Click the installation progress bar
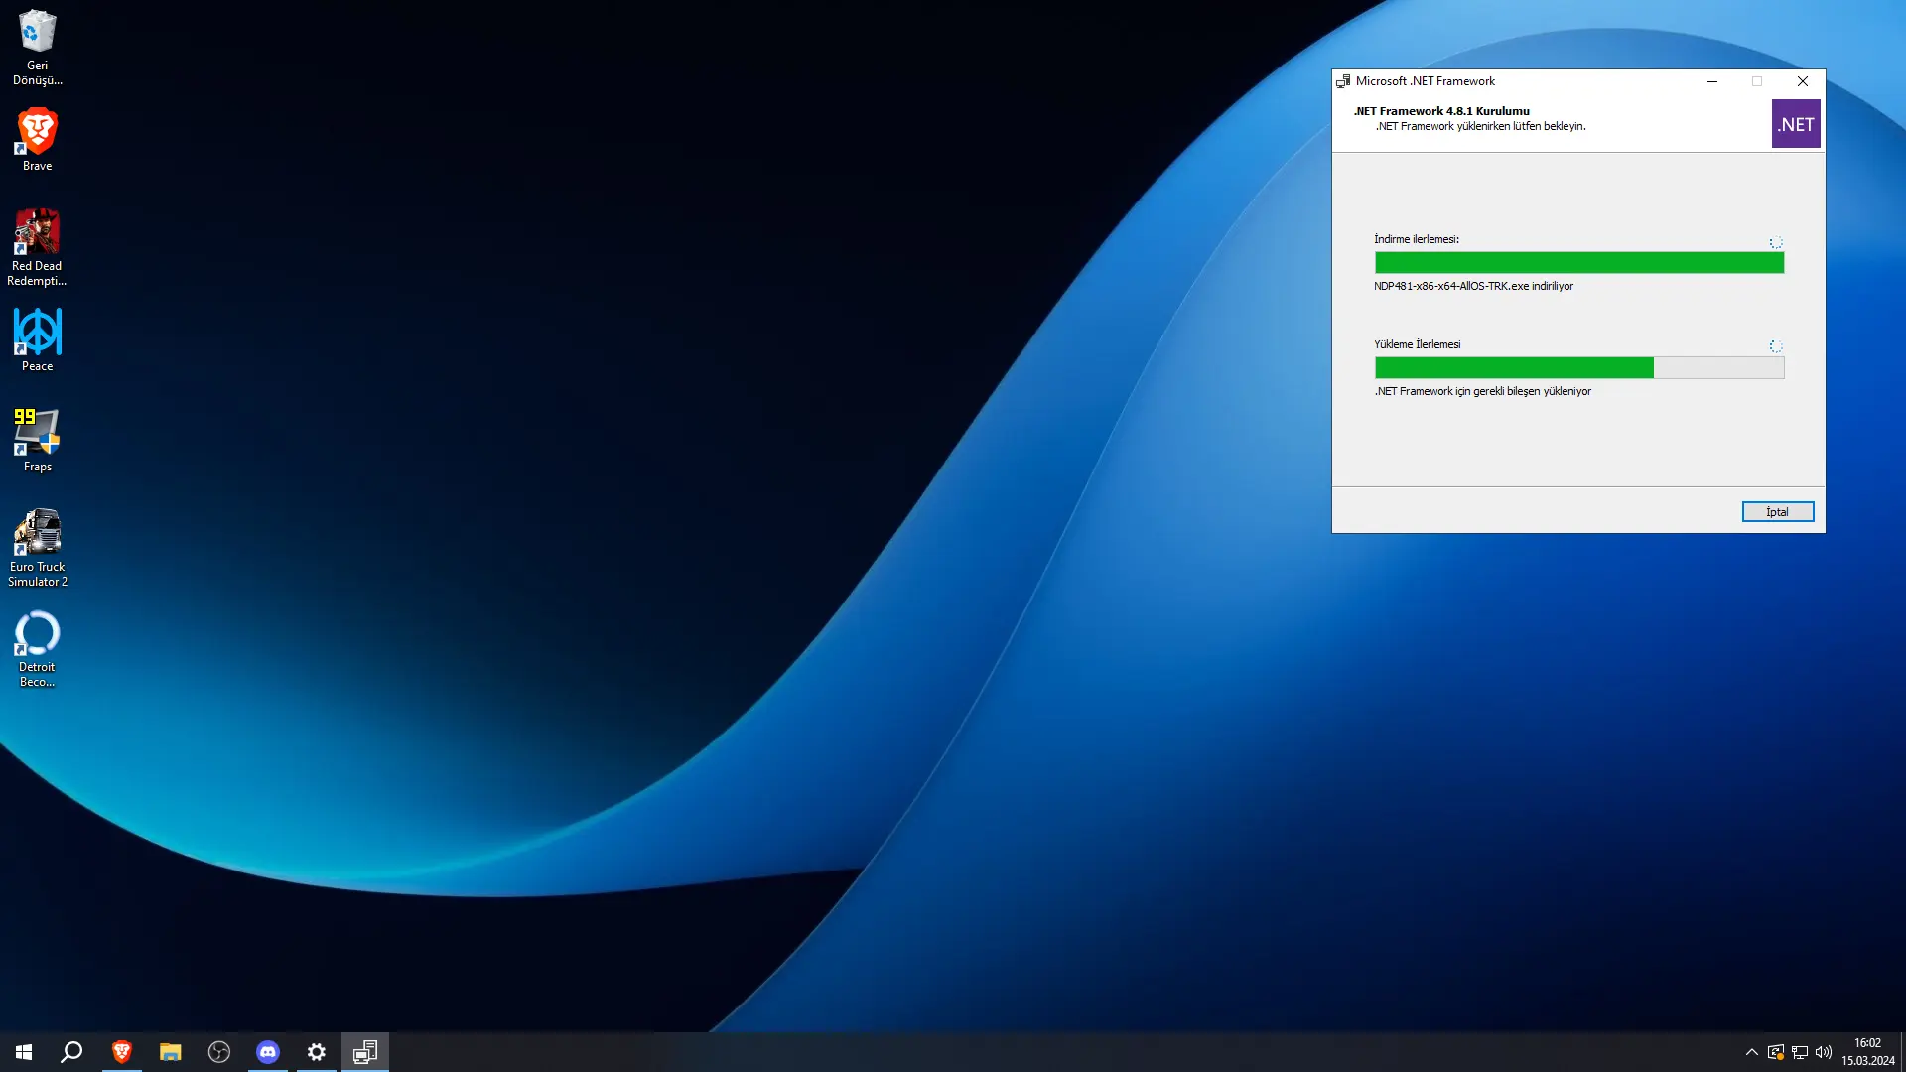 (x=1578, y=368)
